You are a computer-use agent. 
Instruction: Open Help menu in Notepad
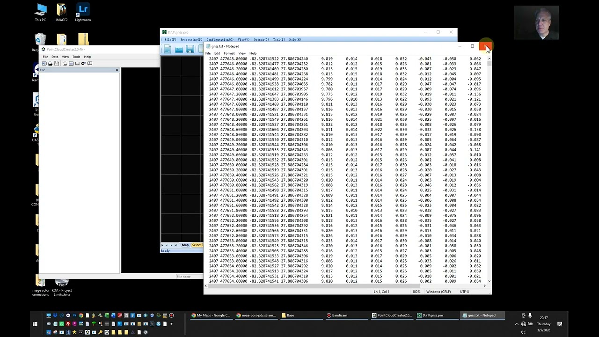[253, 53]
